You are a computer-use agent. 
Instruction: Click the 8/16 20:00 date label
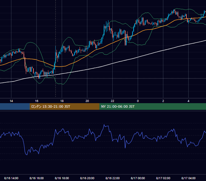[87, 178]
